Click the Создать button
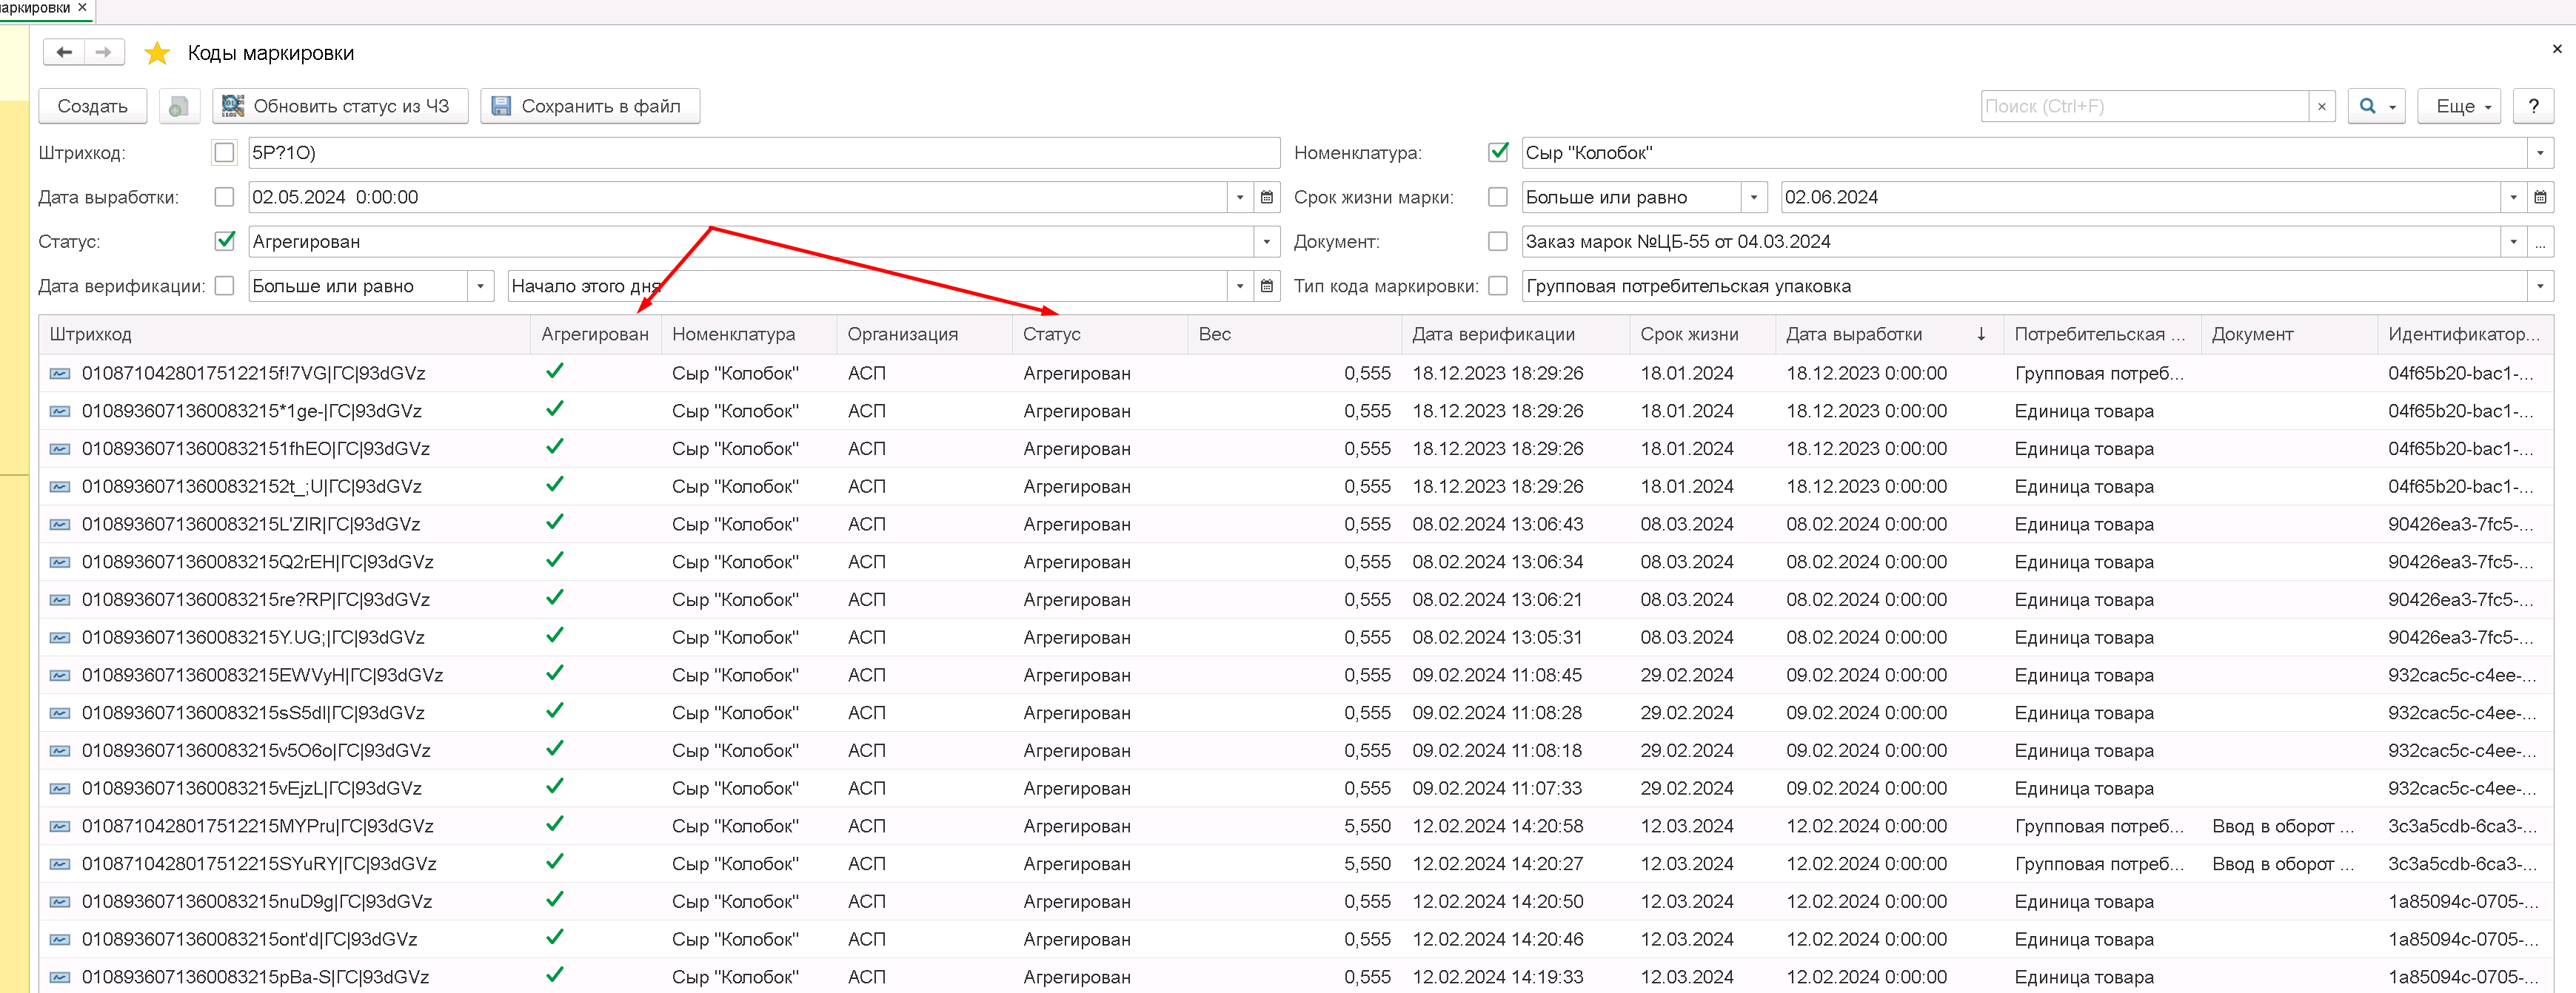 92,106
